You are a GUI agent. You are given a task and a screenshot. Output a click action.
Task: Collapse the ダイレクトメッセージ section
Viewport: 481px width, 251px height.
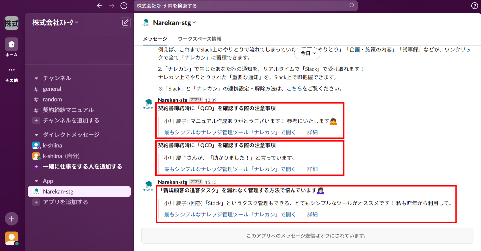tap(36, 135)
